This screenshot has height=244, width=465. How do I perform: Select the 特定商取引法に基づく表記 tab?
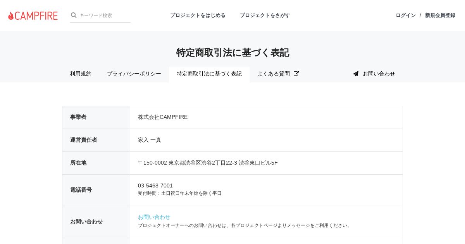pyautogui.click(x=209, y=74)
